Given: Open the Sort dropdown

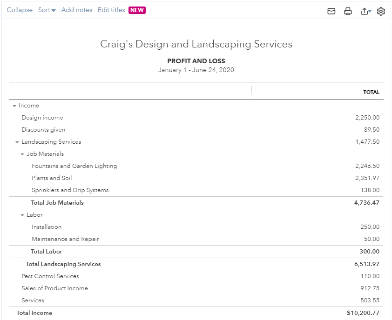Looking at the screenshot, I should pos(47,10).
